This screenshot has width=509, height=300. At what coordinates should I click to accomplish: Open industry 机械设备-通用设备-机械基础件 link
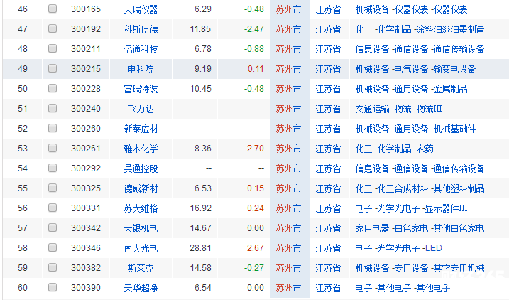(x=415, y=129)
